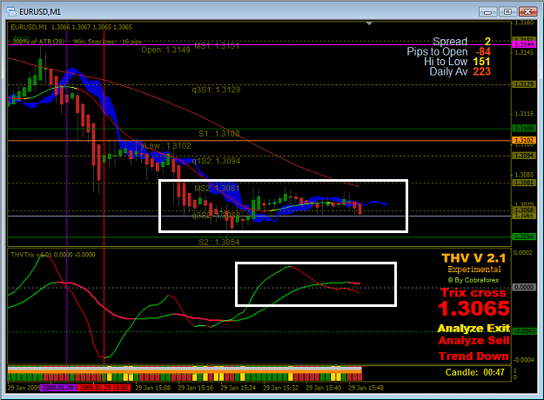Click the 'Candle: 00:47' countdown timer
This screenshot has width=544, height=400.
pos(474,372)
